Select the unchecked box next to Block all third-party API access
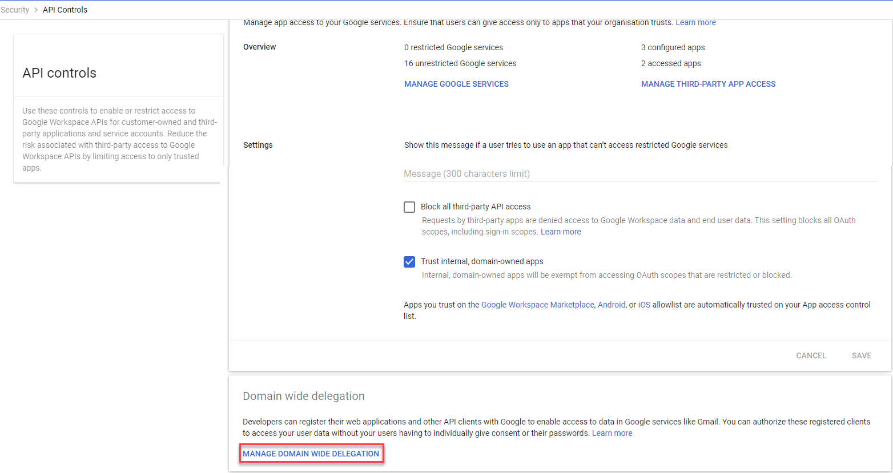The width and height of the screenshot is (893, 473). tap(409, 207)
